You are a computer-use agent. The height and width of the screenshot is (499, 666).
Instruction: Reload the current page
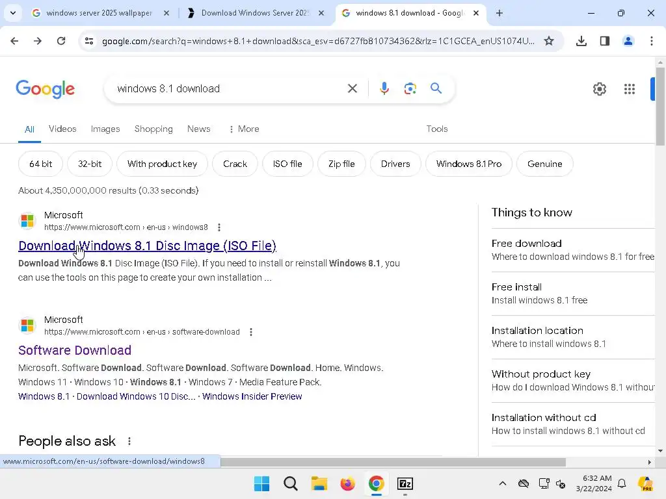coord(61,41)
